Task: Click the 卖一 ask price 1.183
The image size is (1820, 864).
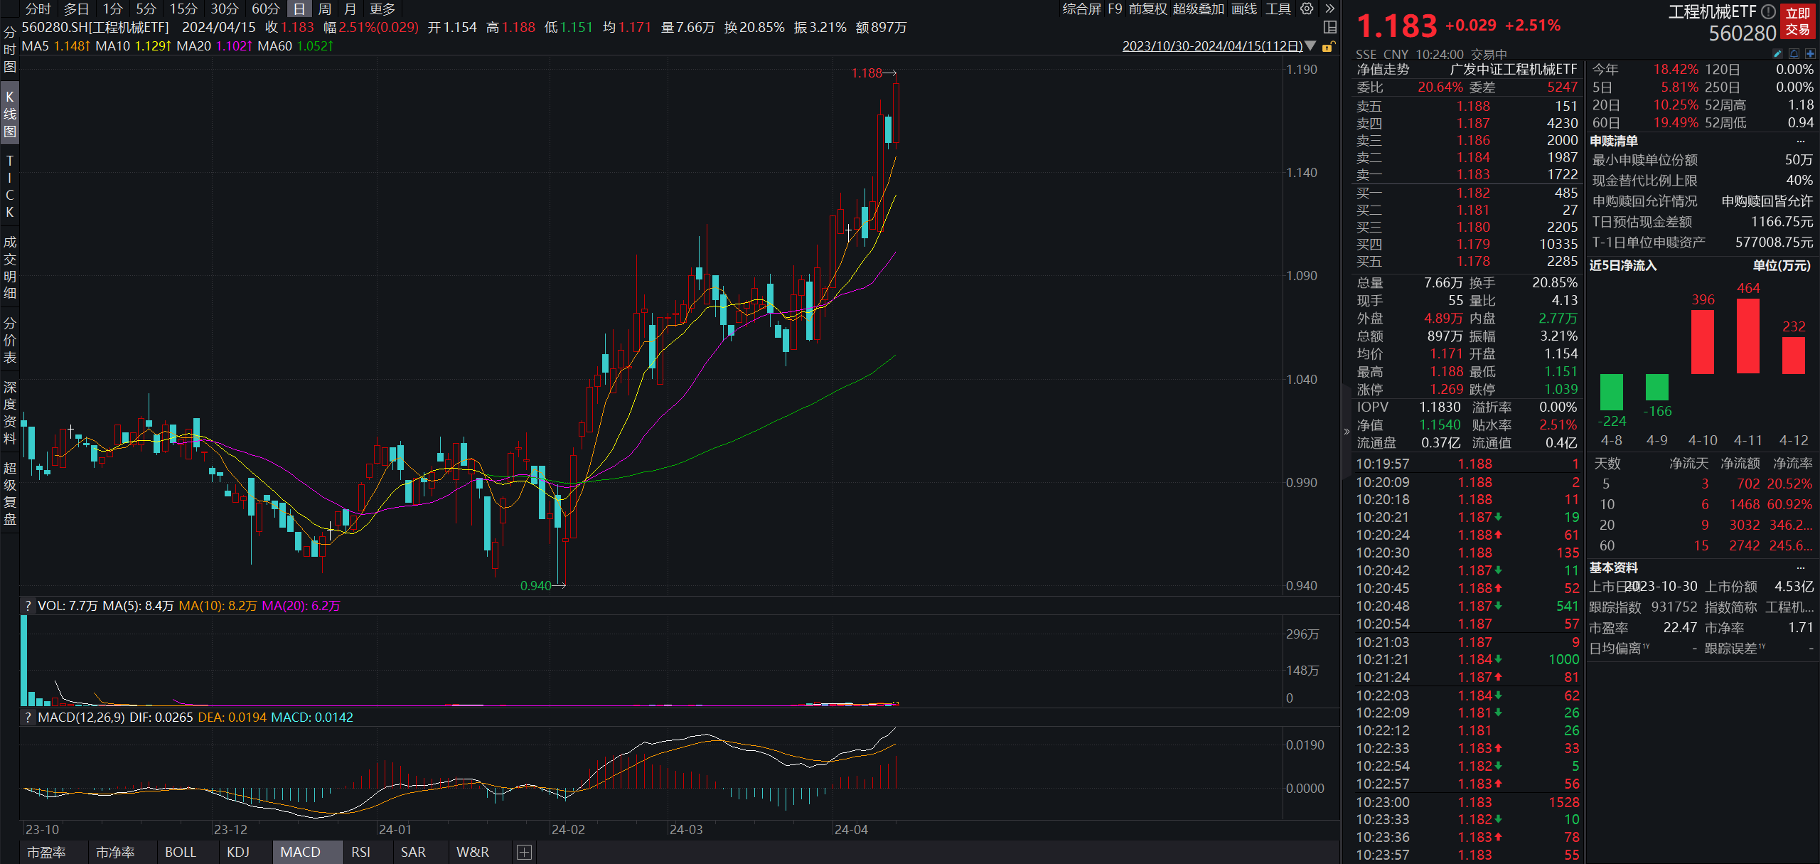Action: point(1473,174)
